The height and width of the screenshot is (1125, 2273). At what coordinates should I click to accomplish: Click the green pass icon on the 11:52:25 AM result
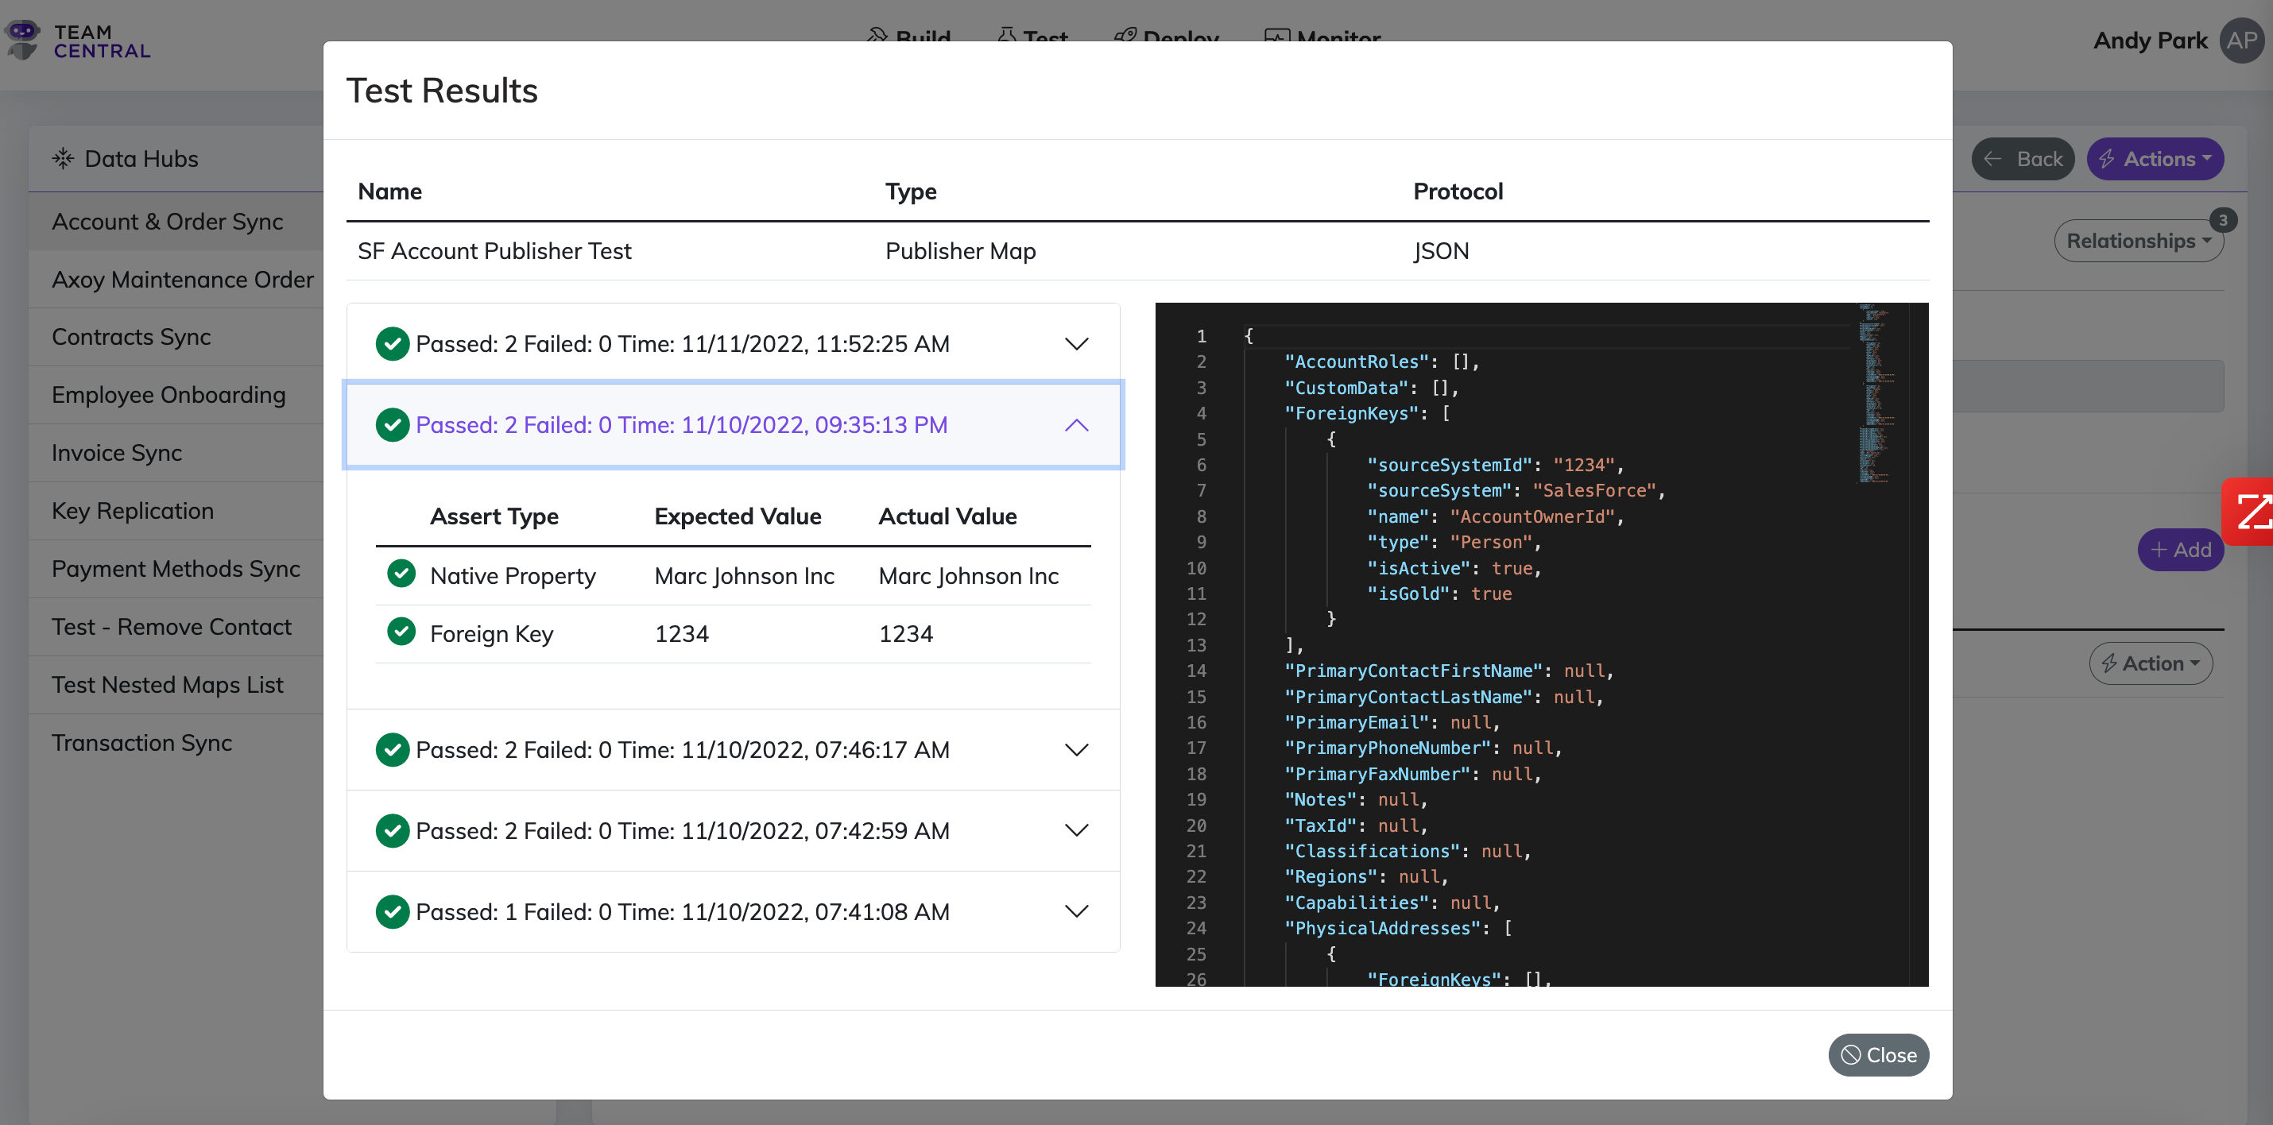[x=392, y=344]
